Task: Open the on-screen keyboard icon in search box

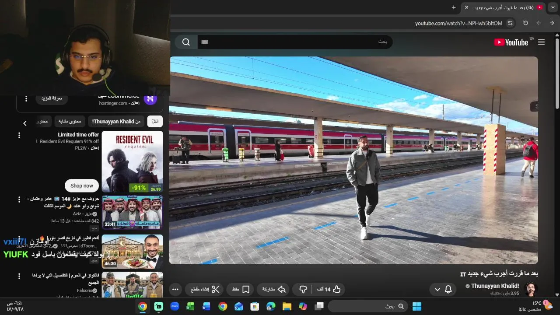Action: pos(205,42)
